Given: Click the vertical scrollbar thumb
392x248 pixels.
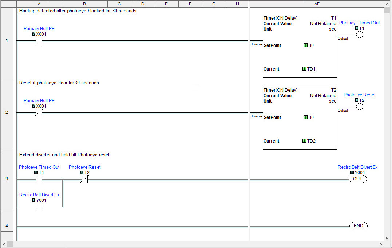Looking at the screenshot, I should coord(387,10).
